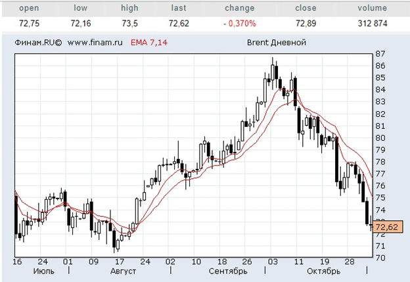
Task: Click date label 11 on time axis
Action: 298,262
